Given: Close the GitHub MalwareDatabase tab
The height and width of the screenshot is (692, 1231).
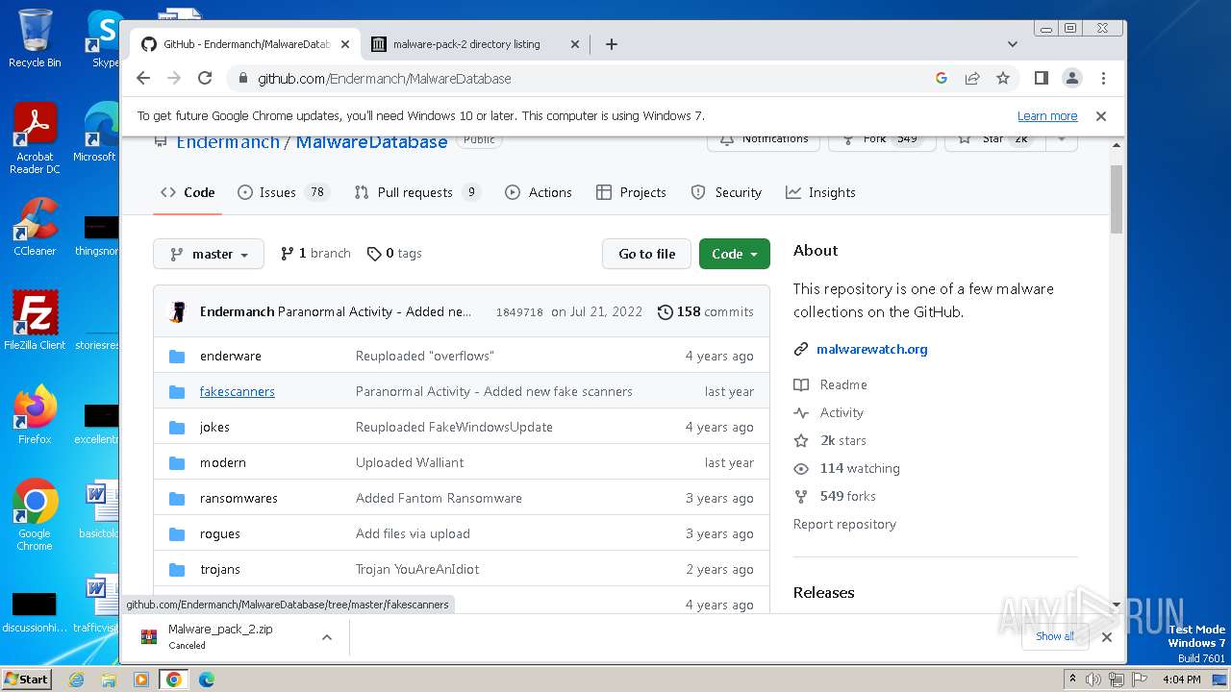Looking at the screenshot, I should click(x=345, y=44).
